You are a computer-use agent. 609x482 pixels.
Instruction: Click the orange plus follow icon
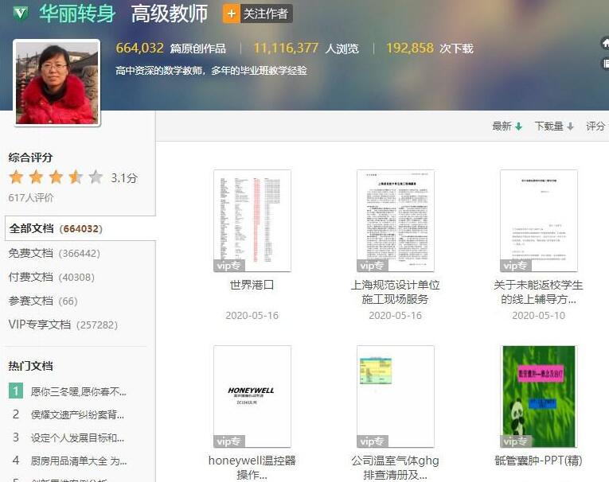232,14
